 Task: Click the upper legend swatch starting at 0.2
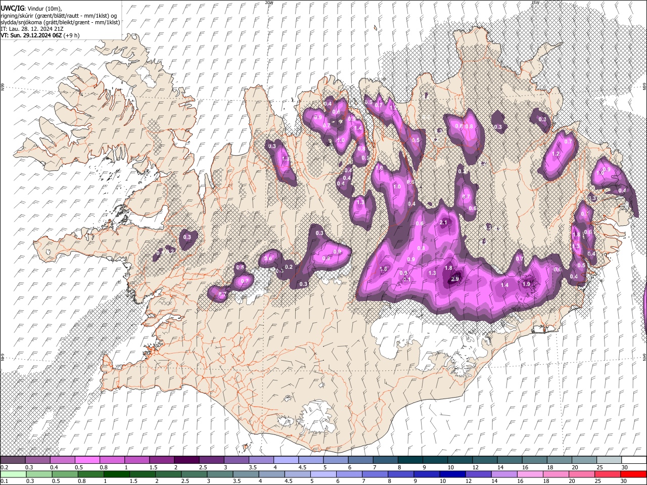click(13, 460)
